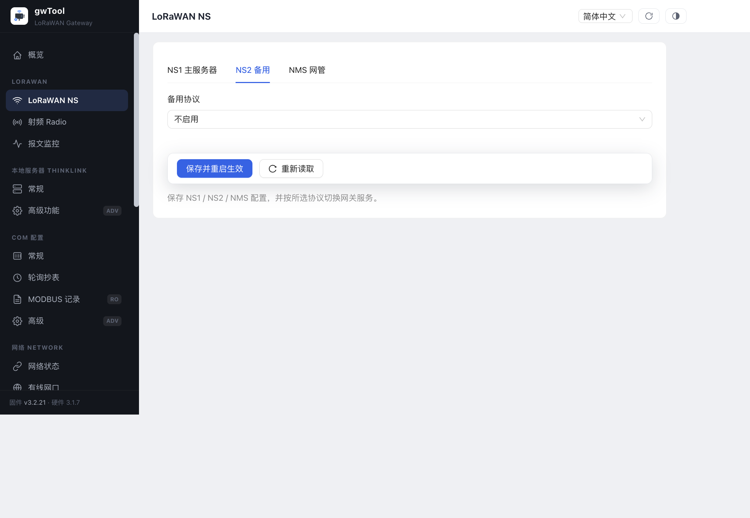
Task: Click the LoRaWAN NS page title
Action: coord(181,16)
